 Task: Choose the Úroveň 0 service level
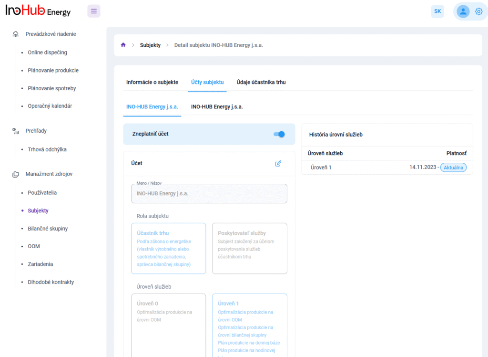pos(168,325)
